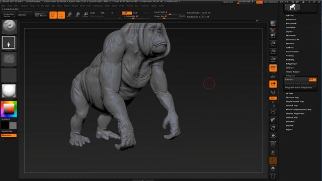Expand the FiberMesh section
The height and width of the screenshot is (181, 322).
(291, 36)
